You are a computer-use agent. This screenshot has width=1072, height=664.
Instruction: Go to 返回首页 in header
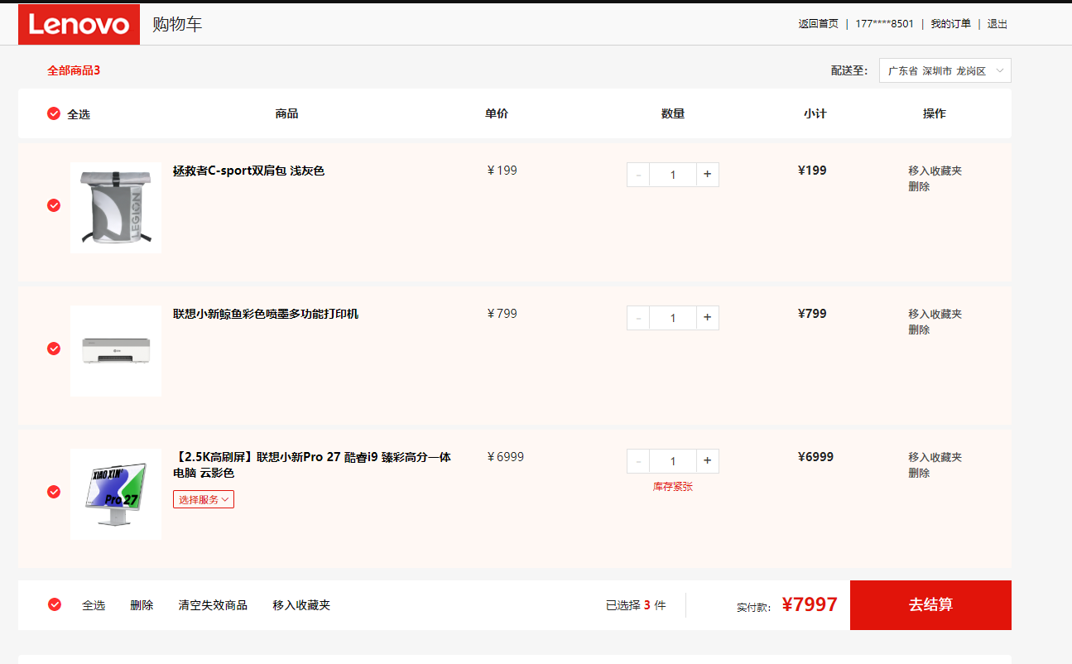[818, 24]
